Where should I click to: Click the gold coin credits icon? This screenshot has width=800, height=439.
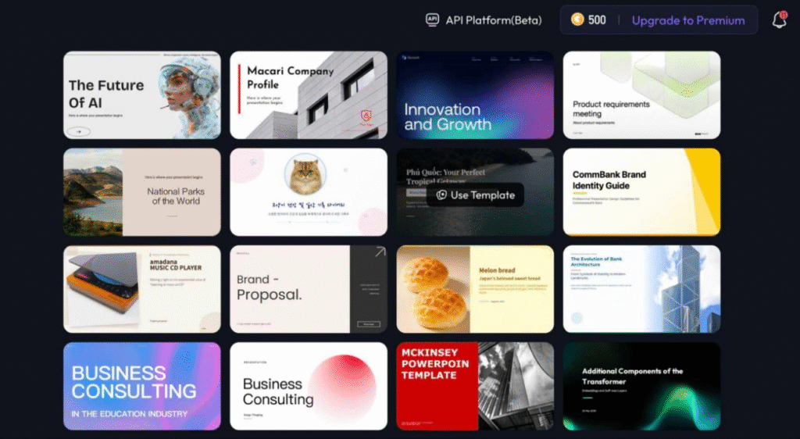click(x=577, y=20)
